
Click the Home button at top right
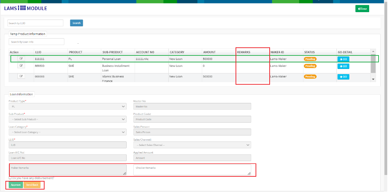pyautogui.click(x=362, y=9)
